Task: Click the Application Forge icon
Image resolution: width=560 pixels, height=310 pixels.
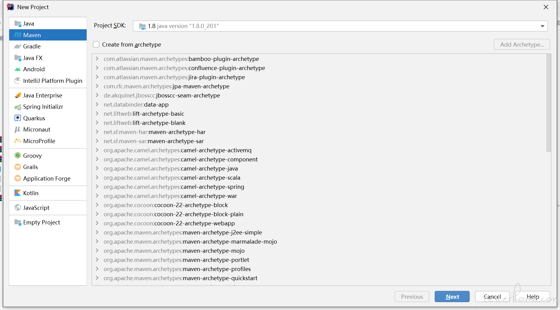Action: (x=18, y=178)
